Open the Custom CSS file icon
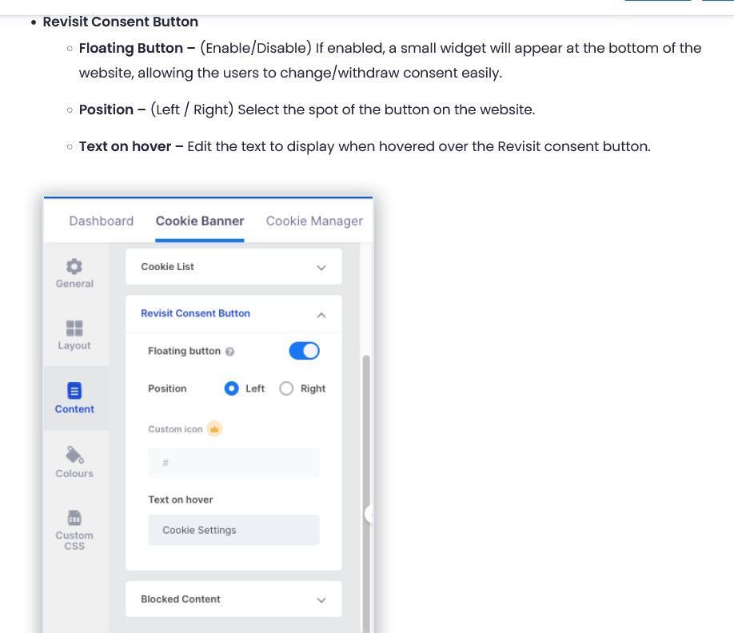This screenshot has width=734, height=633. point(74,517)
